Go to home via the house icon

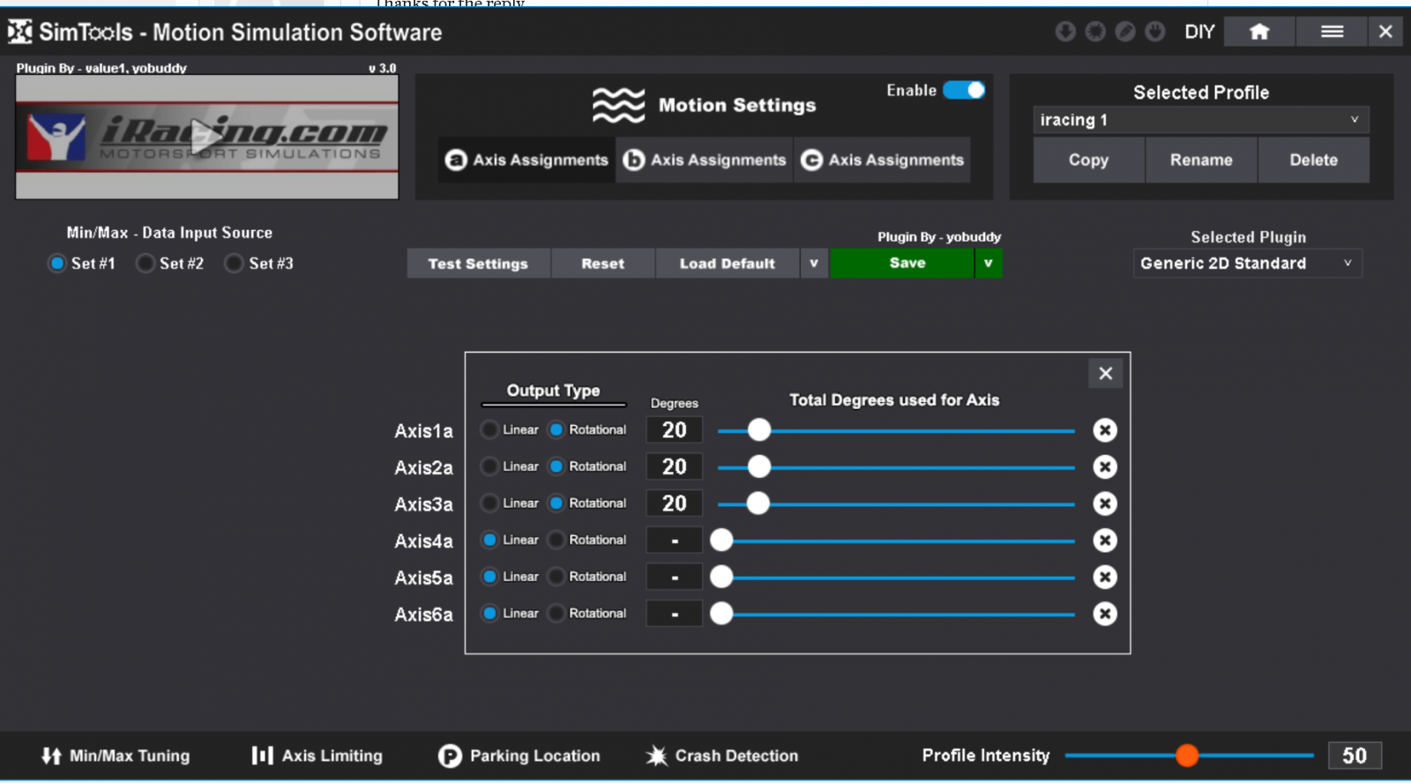click(x=1259, y=32)
